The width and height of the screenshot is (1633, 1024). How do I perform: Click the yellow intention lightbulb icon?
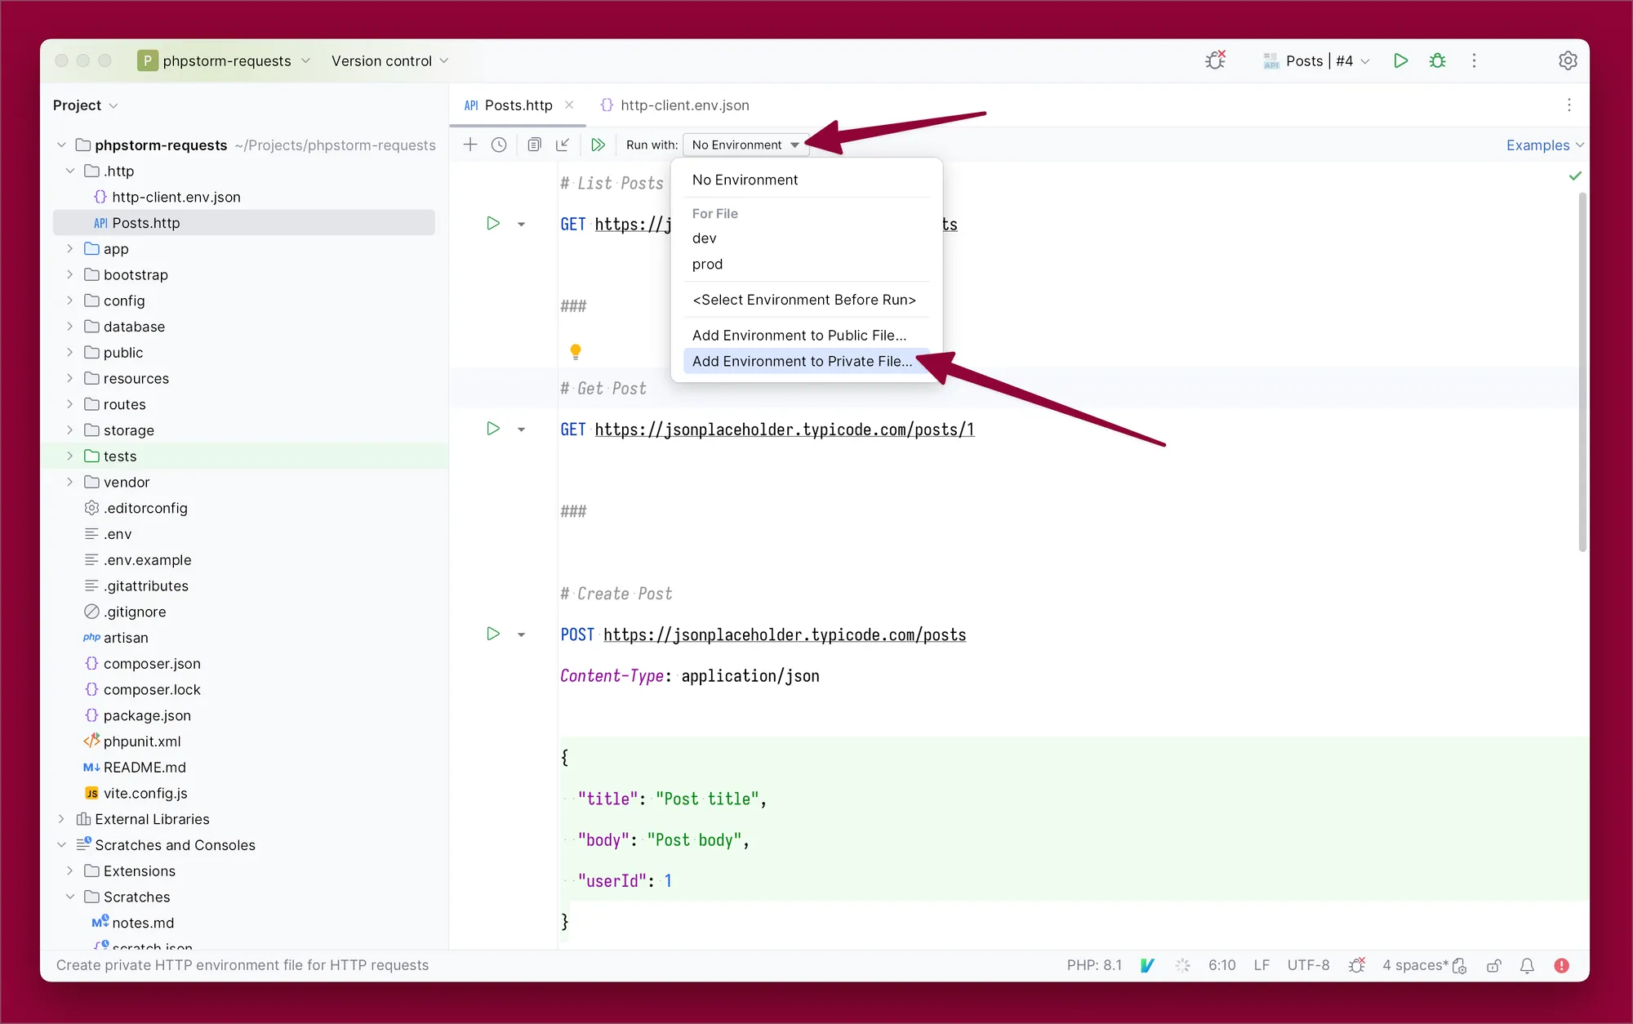pyautogui.click(x=576, y=351)
